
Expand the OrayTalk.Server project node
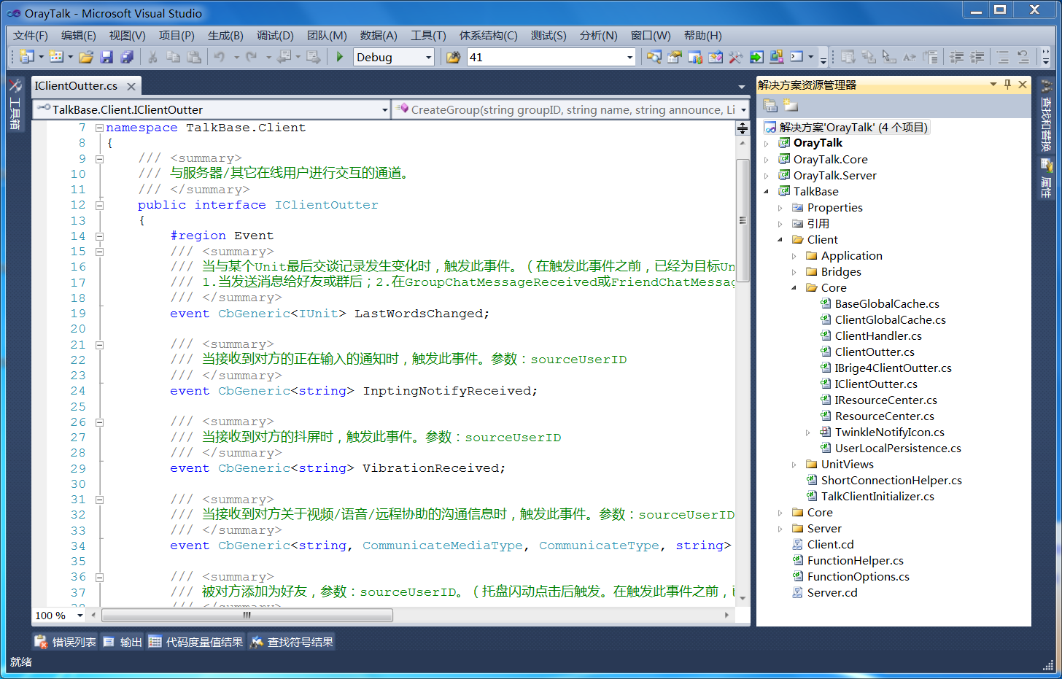[x=766, y=176]
